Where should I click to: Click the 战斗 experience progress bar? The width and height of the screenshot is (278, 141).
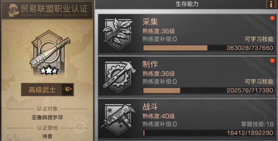pyautogui.click(x=208, y=133)
